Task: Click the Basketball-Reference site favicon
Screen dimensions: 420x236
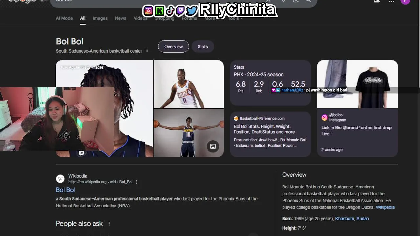Action: point(236,118)
